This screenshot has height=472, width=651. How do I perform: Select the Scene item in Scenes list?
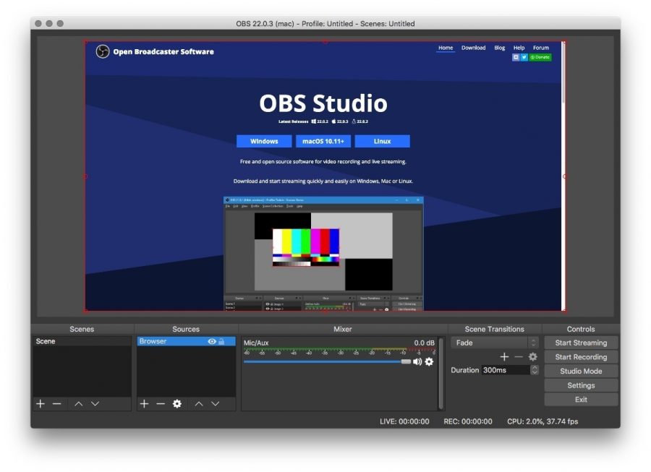pos(46,341)
